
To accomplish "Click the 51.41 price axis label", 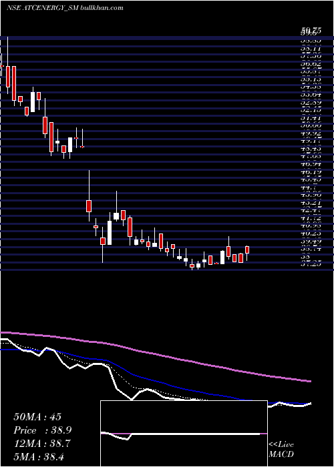I will (x=311, y=117).
